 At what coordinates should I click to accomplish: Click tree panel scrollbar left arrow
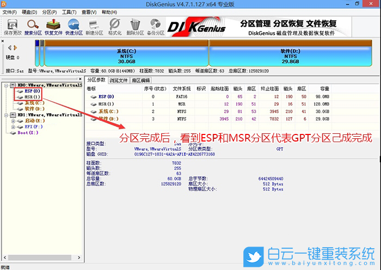4,257
